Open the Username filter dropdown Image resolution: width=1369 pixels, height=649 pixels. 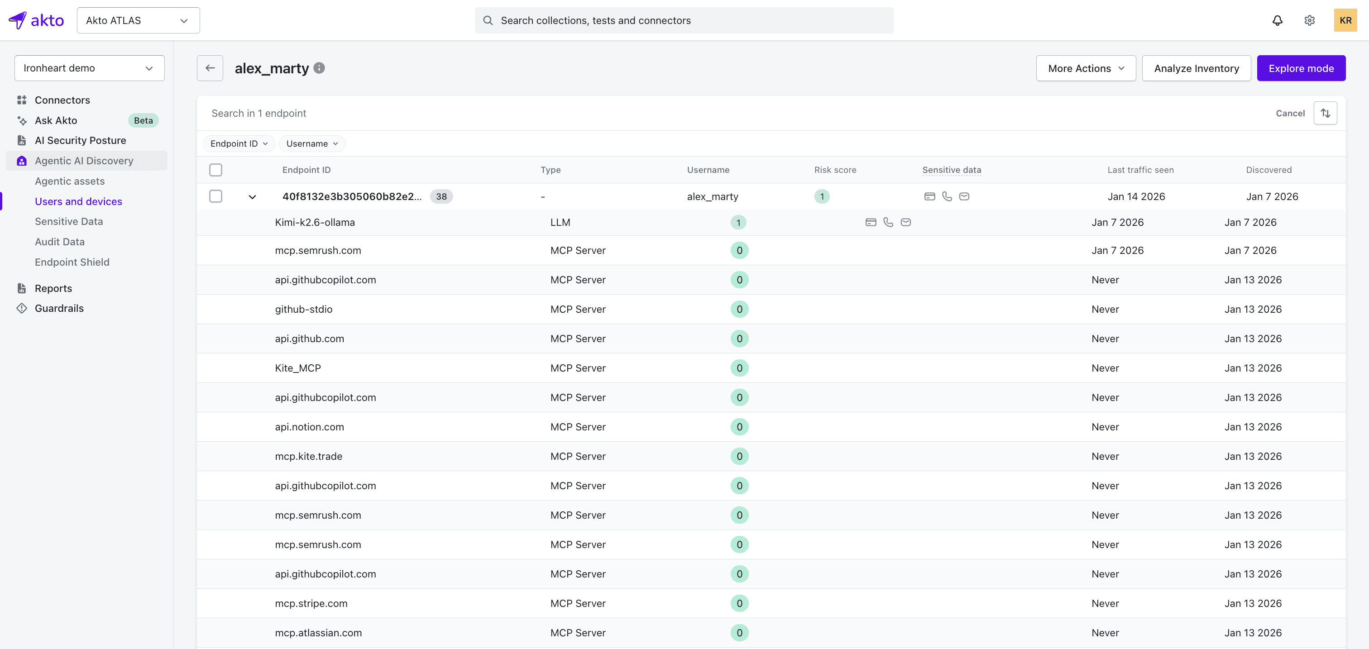tap(312, 143)
